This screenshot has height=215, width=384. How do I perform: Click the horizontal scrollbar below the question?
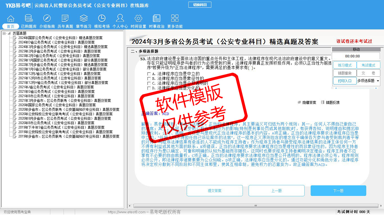coord(247,206)
